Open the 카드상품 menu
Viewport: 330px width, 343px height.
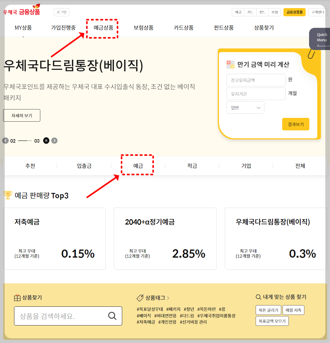(184, 28)
